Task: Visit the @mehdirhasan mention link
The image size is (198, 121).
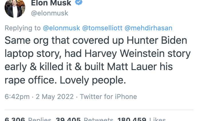Action: click(148, 28)
